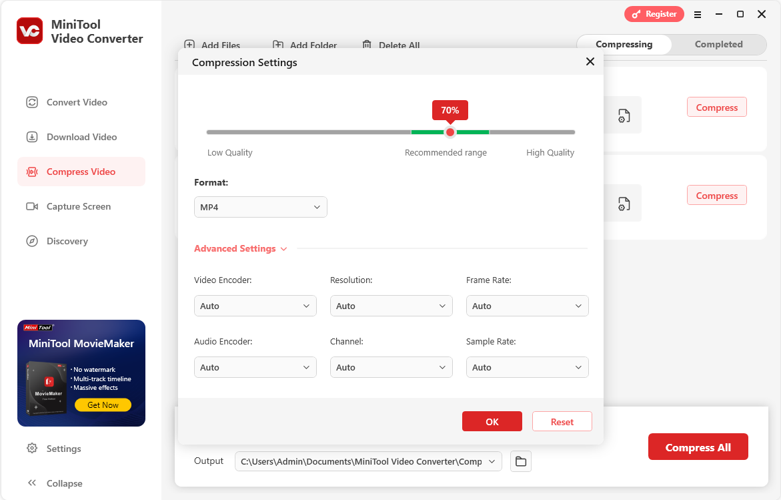Expand the Format MP4 dropdown
This screenshot has width=781, height=500.
pyautogui.click(x=260, y=207)
